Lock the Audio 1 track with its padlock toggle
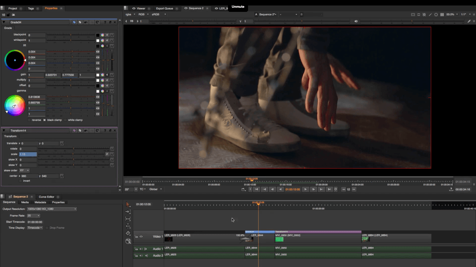 click(x=136, y=248)
